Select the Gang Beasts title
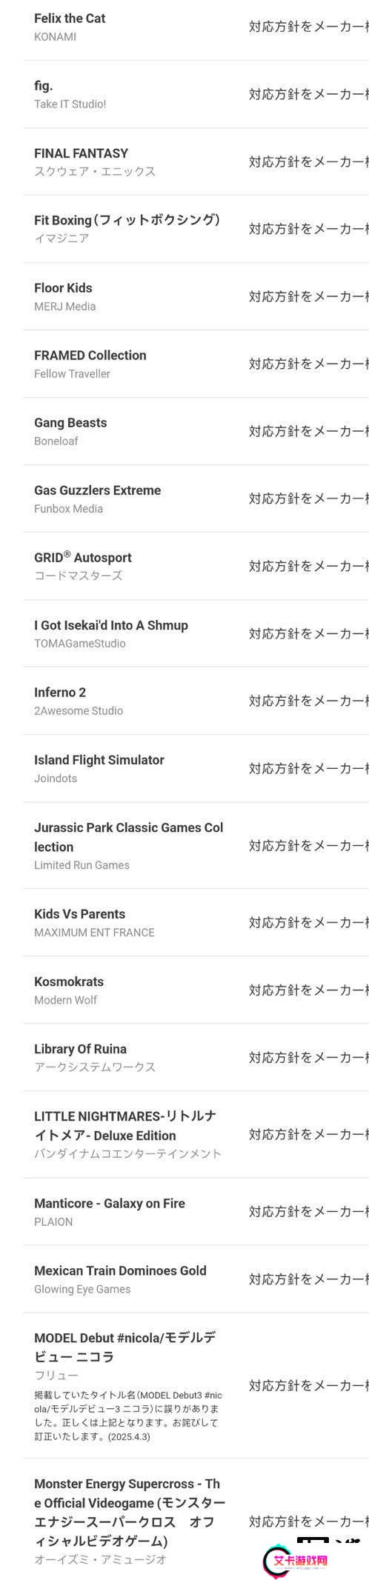This screenshot has height=1580, width=369. [x=70, y=423]
